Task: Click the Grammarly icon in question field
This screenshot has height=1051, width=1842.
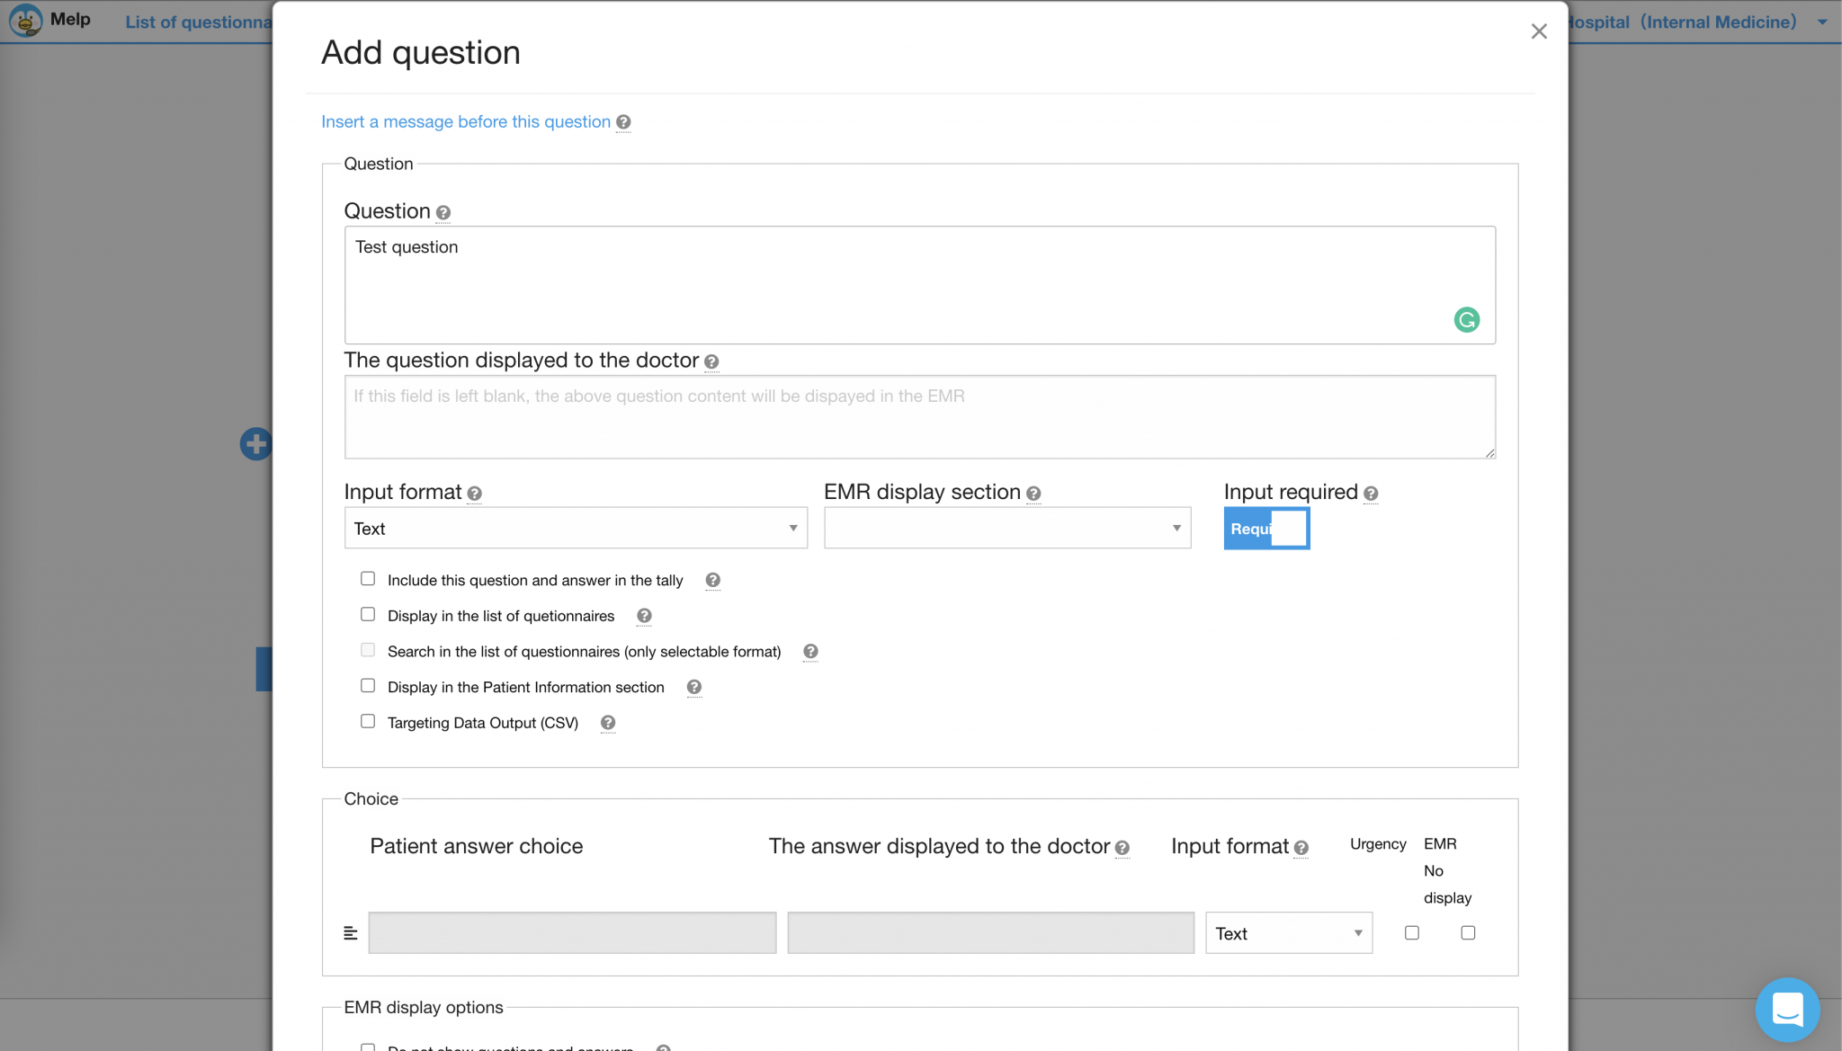Action: tap(1468, 320)
